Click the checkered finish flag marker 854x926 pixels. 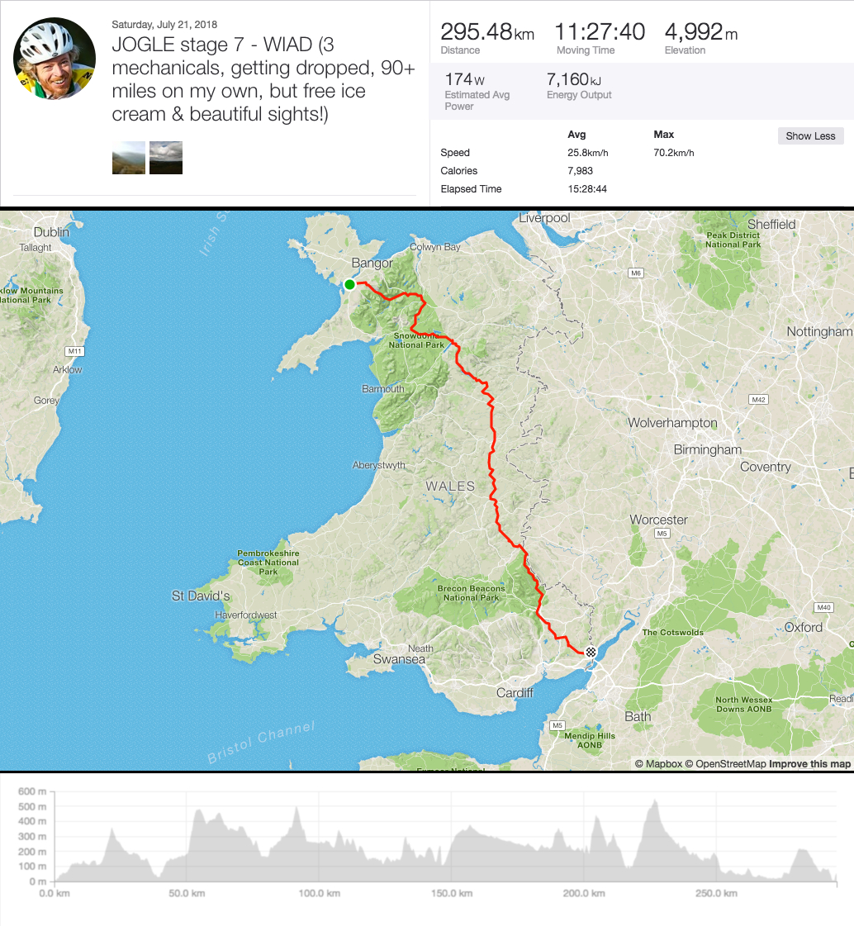click(x=591, y=653)
